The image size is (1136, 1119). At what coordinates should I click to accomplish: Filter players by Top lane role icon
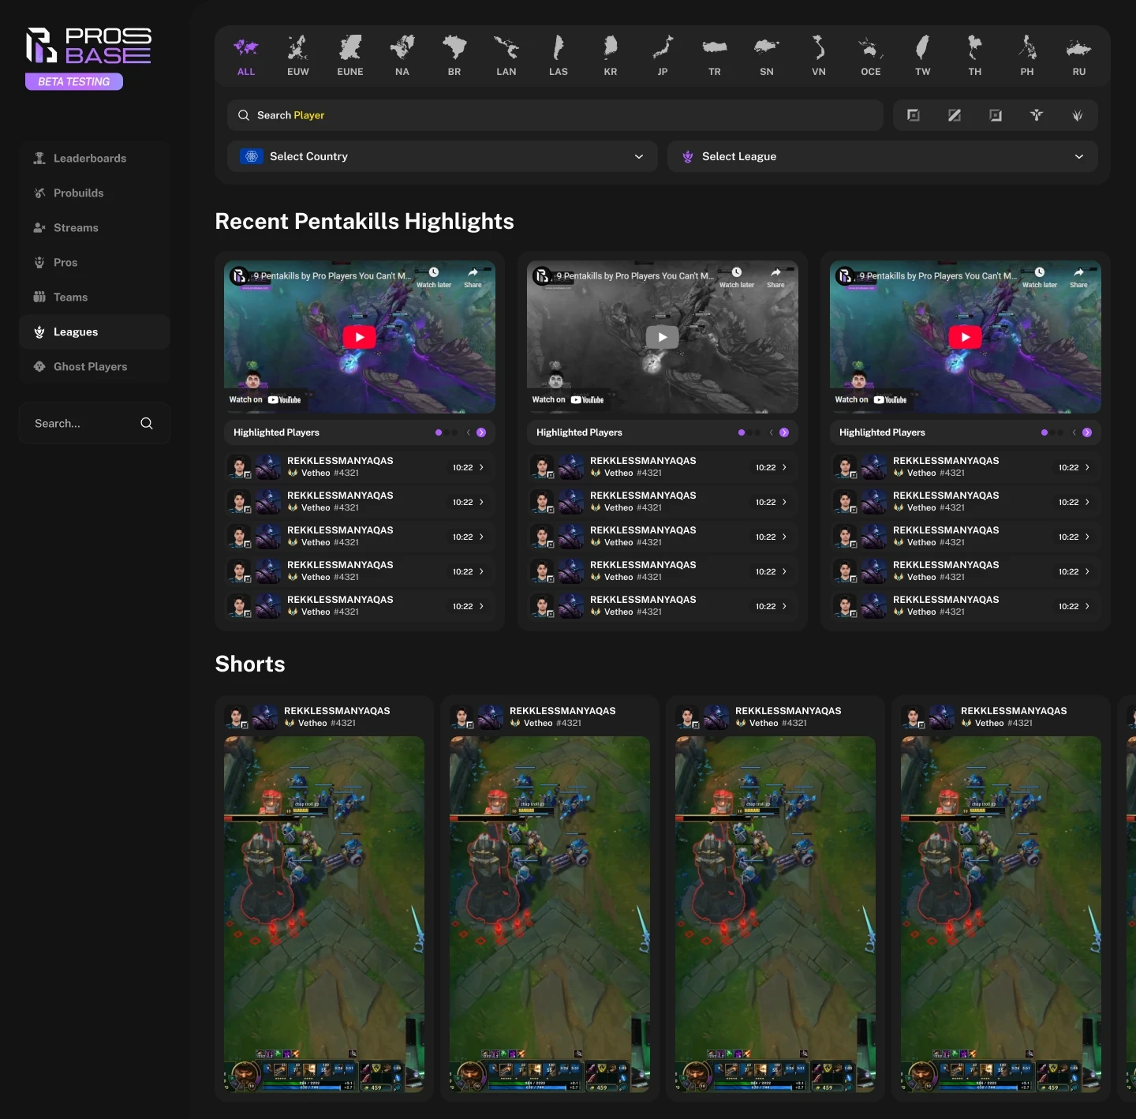pyautogui.click(x=914, y=115)
